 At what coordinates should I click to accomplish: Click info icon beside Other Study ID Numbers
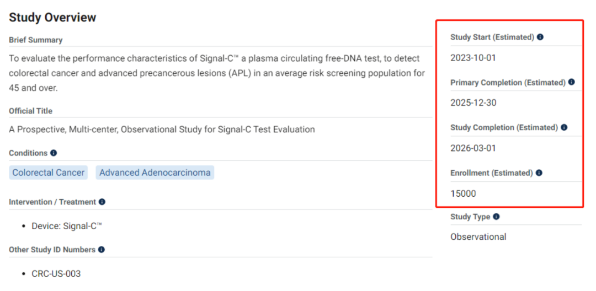click(102, 250)
